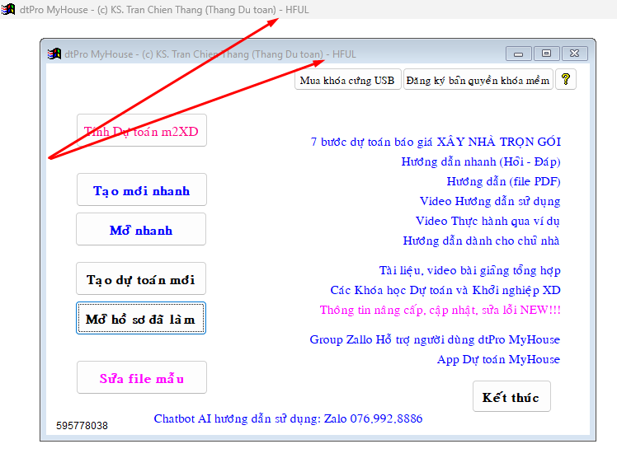Click Video Hướng dẫn sử dụng link
This screenshot has width=617, height=458.
click(x=490, y=201)
